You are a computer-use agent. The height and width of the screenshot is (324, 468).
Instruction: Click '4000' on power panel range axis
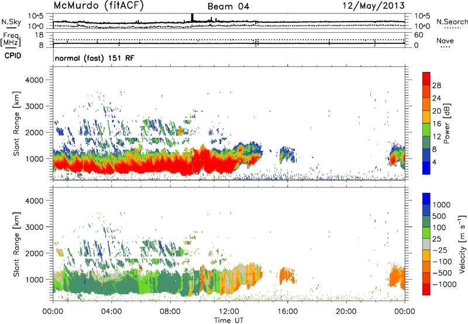(x=34, y=80)
